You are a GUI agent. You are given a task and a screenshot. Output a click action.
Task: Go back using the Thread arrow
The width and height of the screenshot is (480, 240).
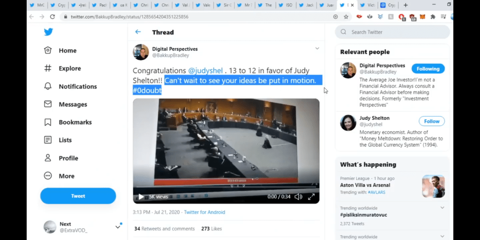tap(138, 32)
